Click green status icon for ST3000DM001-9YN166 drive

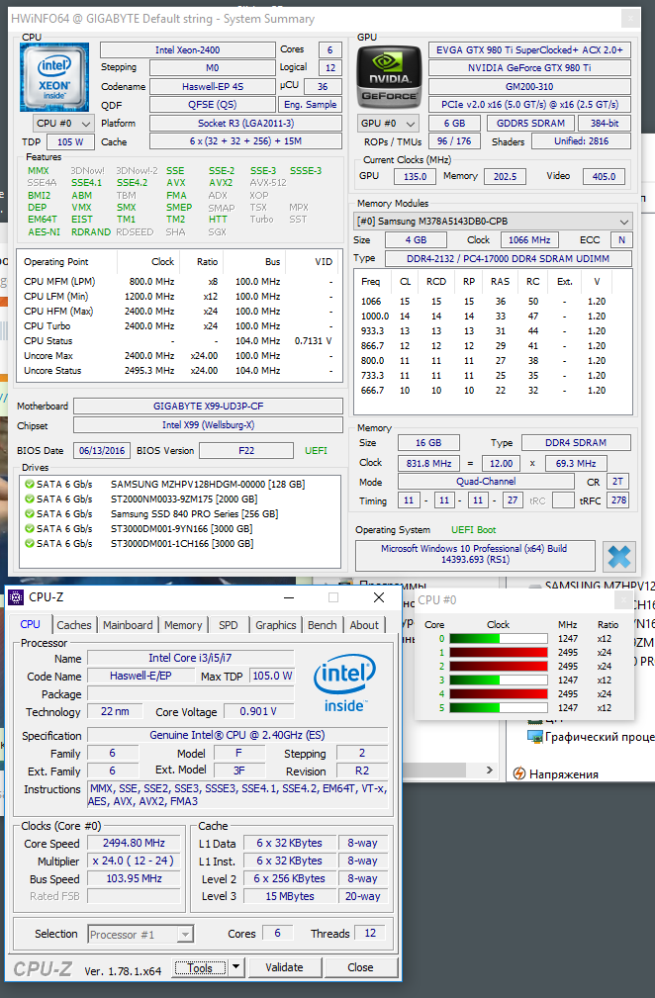pos(30,528)
